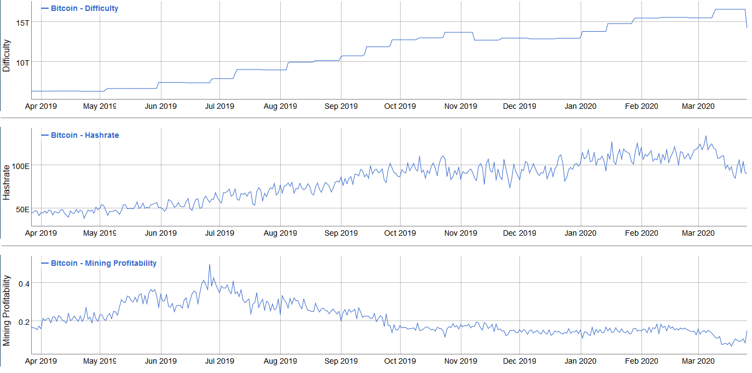
Task: Click the highest Hashrate peak in early Mar 2020
Action: (x=706, y=136)
